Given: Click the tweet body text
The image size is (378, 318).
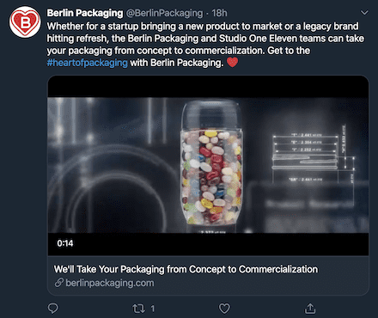Looking at the screenshot, I should tap(205, 45).
